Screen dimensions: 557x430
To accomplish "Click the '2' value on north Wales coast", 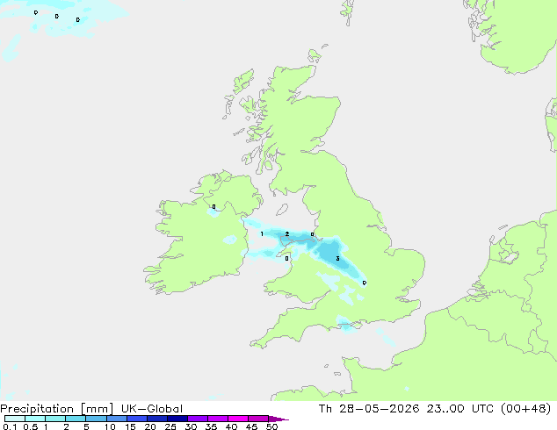I will [x=287, y=233].
